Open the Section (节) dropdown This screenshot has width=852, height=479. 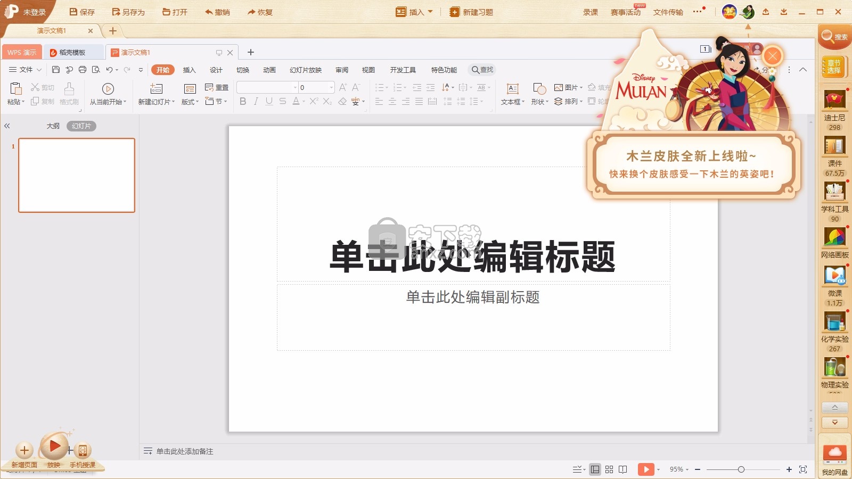click(x=216, y=101)
